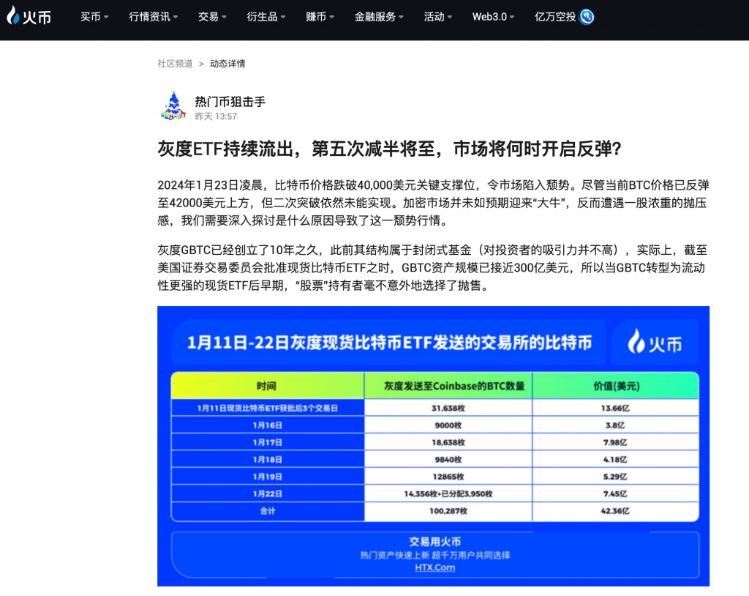Image resolution: width=749 pixels, height=596 pixels.
Task: Click the 7.98亿 value cell
Action: (x=615, y=442)
